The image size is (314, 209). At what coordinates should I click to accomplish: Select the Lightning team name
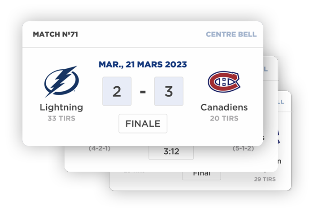[x=61, y=107]
